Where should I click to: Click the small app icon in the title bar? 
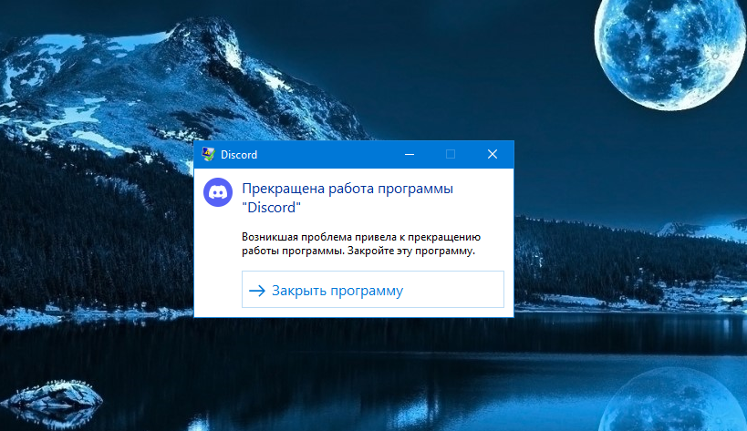coord(208,154)
